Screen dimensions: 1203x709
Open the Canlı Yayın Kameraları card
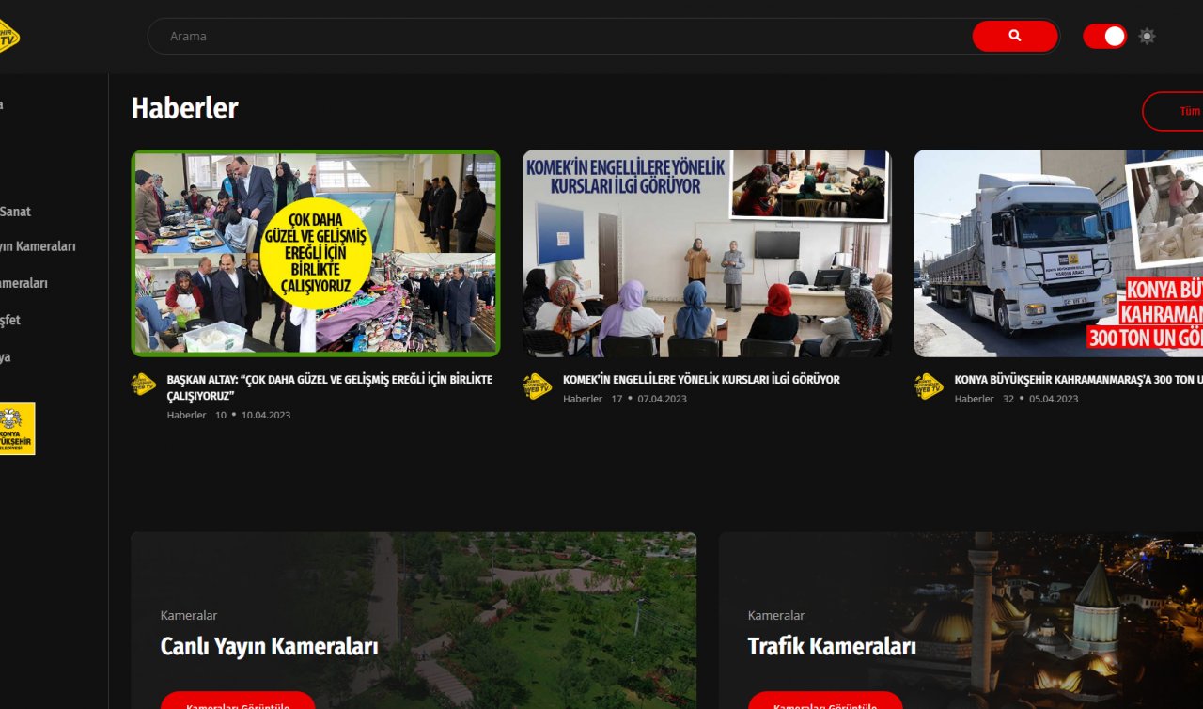[414, 621]
